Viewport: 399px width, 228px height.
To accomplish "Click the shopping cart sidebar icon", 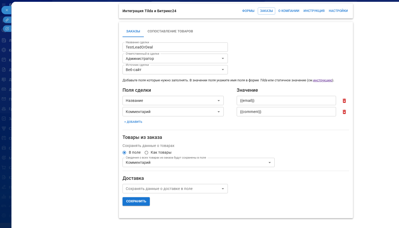I will tap(4, 167).
